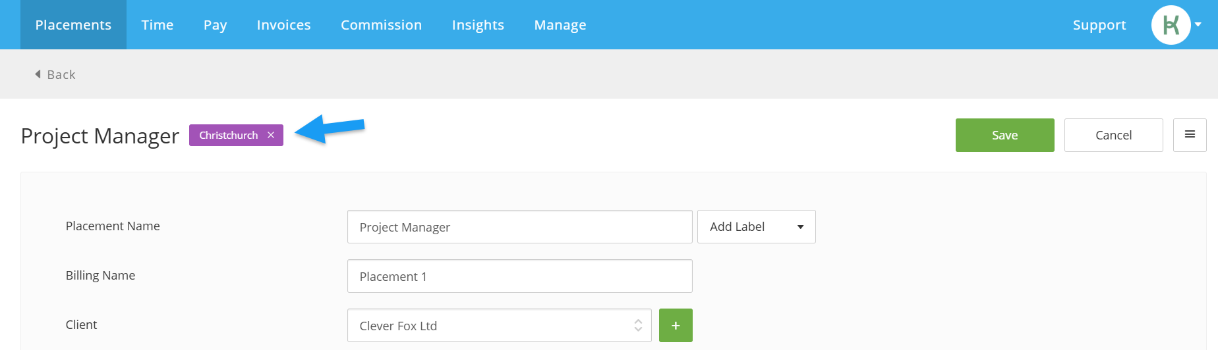
Task: Click the purple Christchurch label tag
Action: tap(229, 135)
